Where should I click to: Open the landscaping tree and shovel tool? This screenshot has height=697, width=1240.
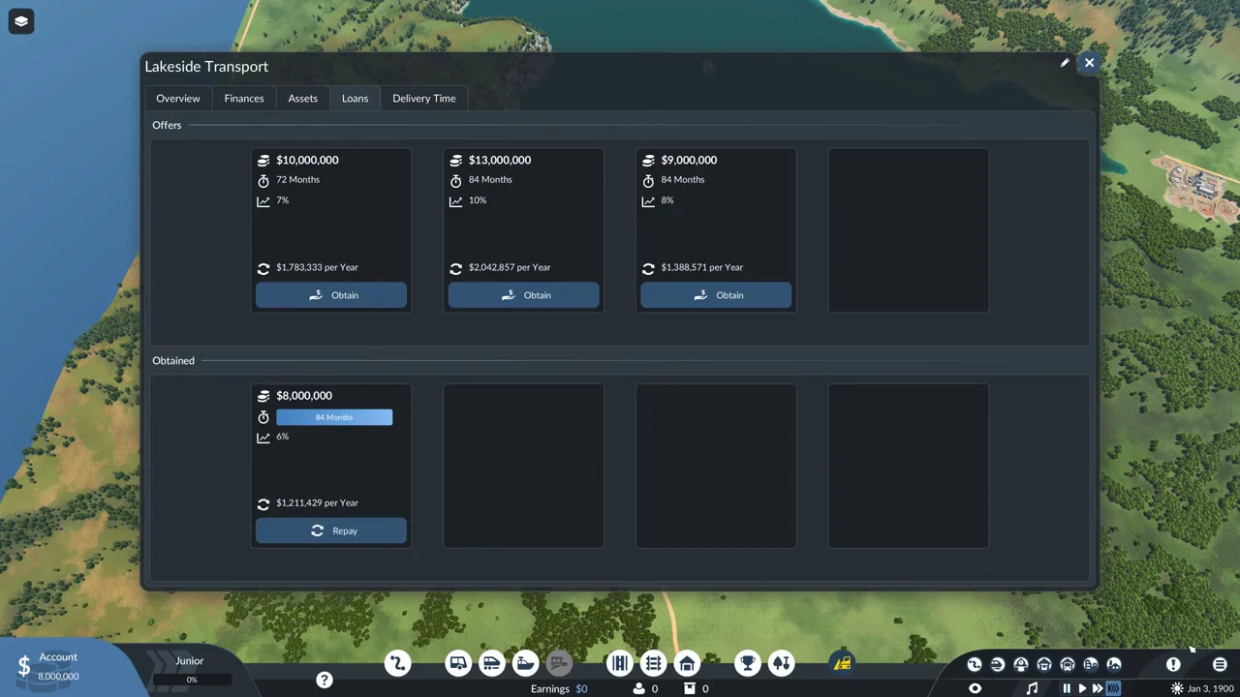pos(781,663)
